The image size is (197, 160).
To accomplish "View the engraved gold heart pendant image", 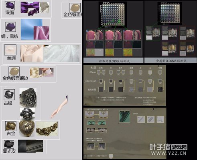I will pyautogui.click(x=27, y=129).
